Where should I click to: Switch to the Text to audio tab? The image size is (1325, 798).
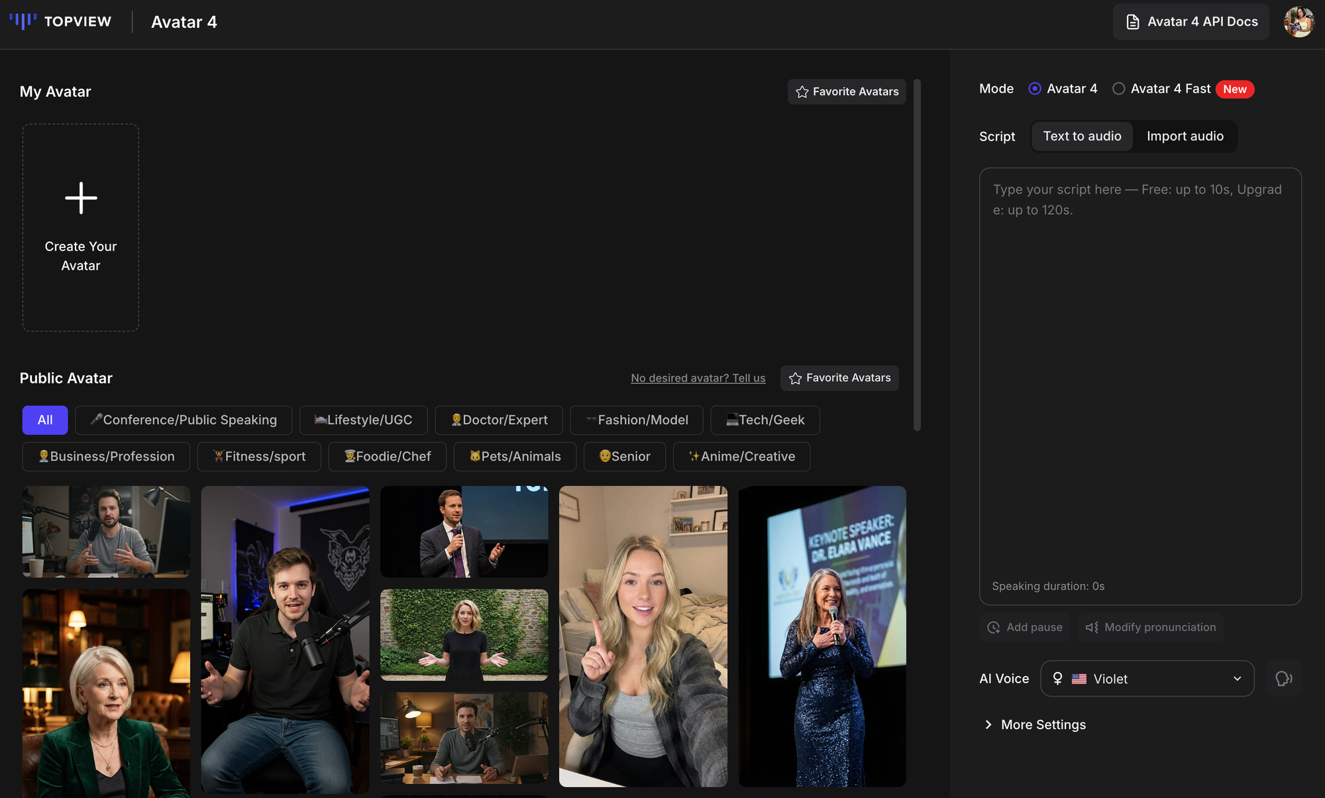1082,137
